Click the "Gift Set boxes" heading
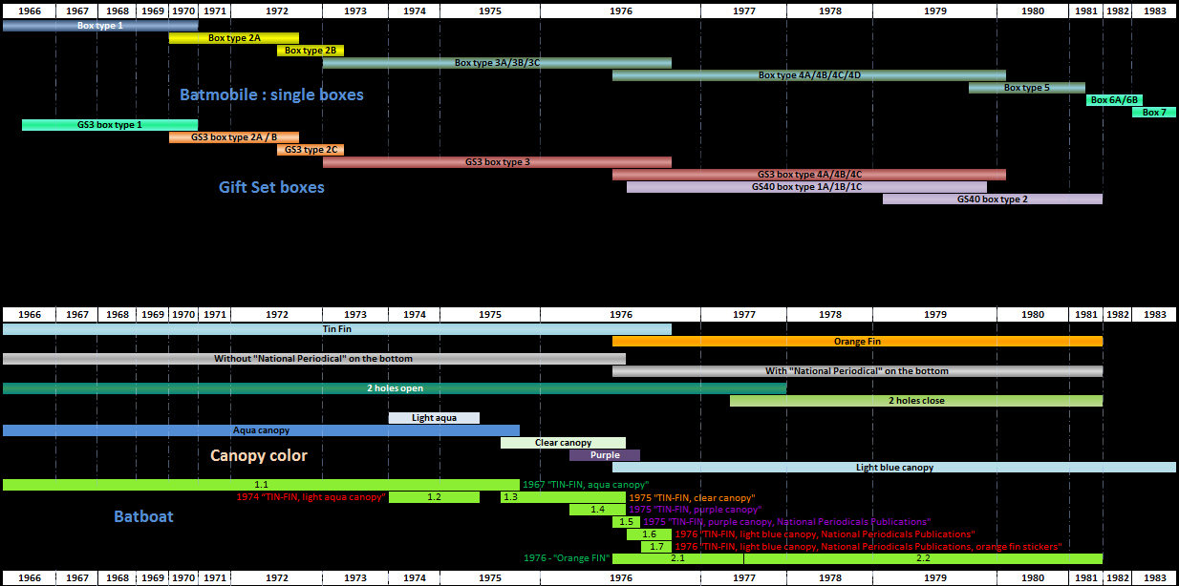The width and height of the screenshot is (1179, 586). tap(271, 187)
